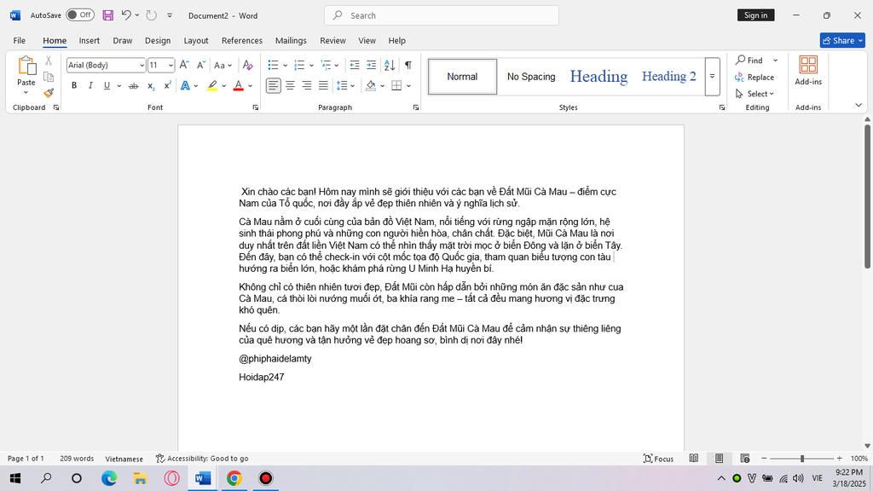Switch to Print Layout view

720,458
